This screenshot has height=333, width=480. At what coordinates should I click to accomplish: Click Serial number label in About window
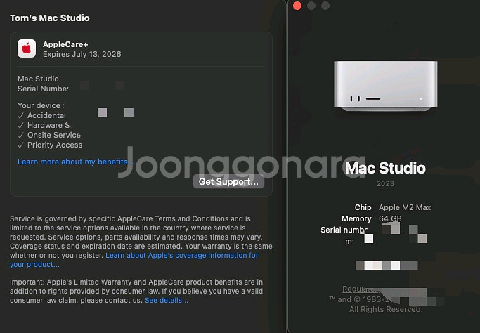pos(344,230)
